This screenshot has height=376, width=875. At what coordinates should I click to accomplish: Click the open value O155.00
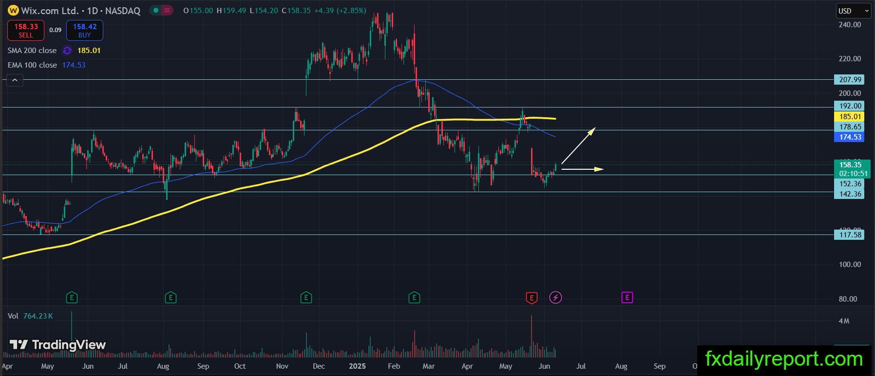198,10
